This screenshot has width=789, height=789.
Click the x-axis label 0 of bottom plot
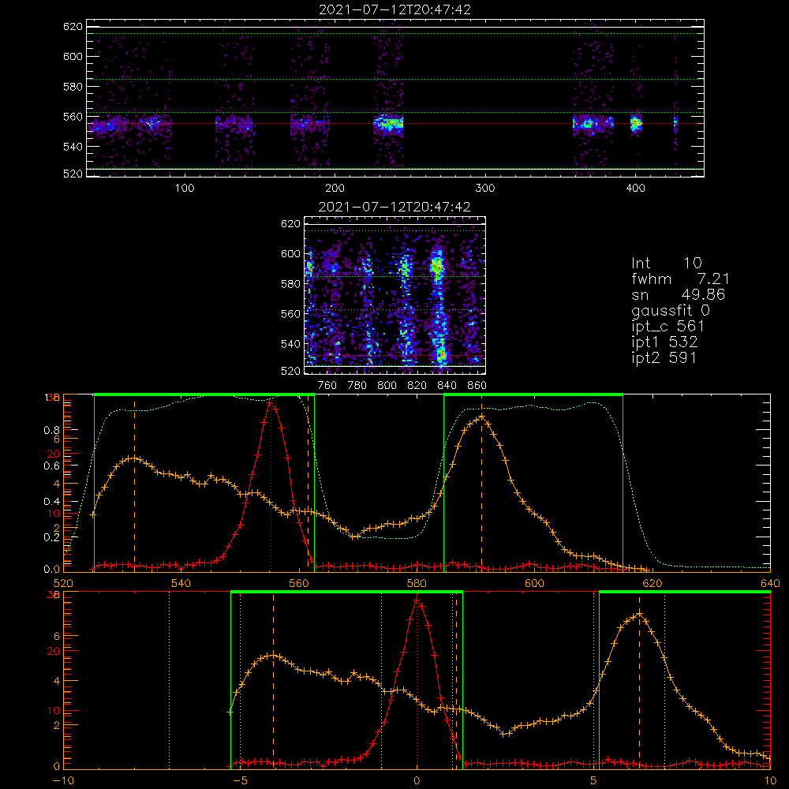[417, 781]
